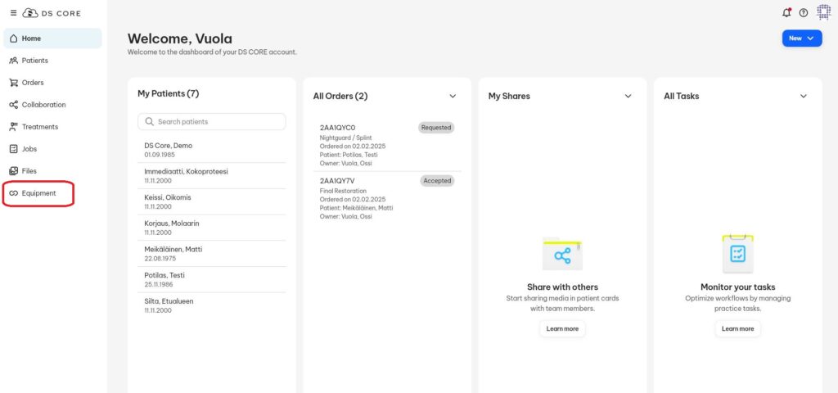Image resolution: width=838 pixels, height=393 pixels.
Task: Go to Equipment in the sidebar
Action: (38, 193)
